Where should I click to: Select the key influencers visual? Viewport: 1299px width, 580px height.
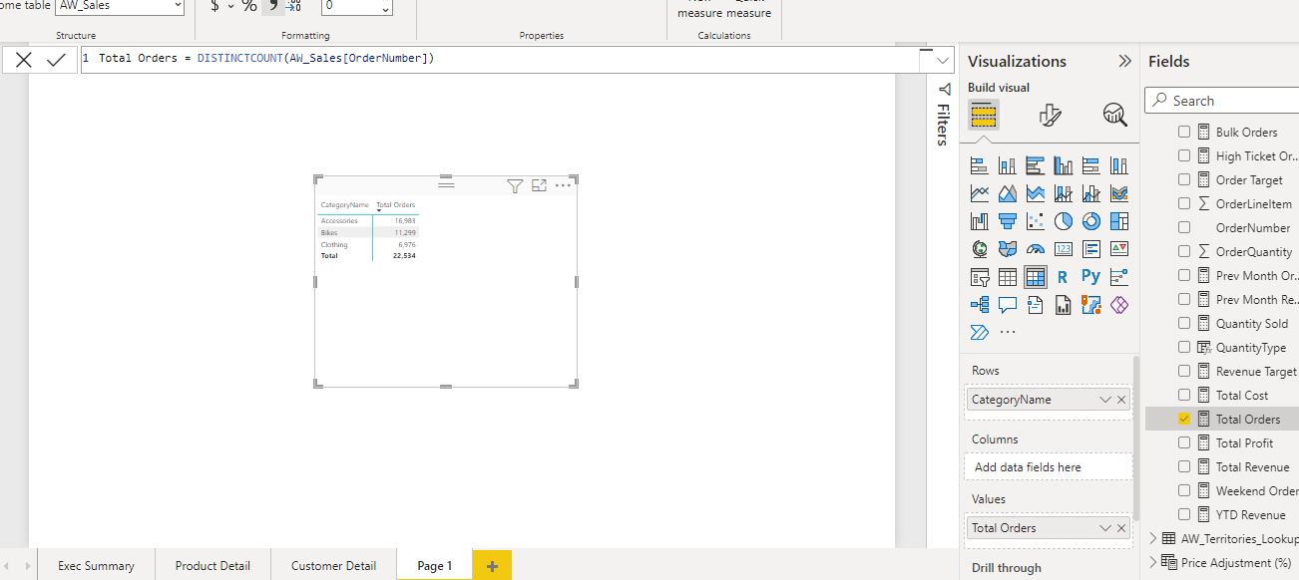pyautogui.click(x=1119, y=277)
